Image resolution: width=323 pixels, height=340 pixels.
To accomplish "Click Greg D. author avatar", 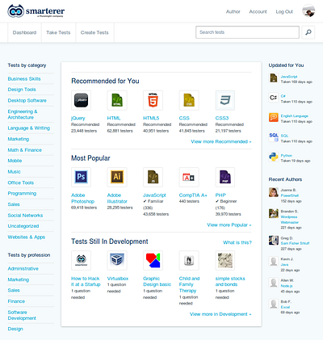I will point(274,240).
